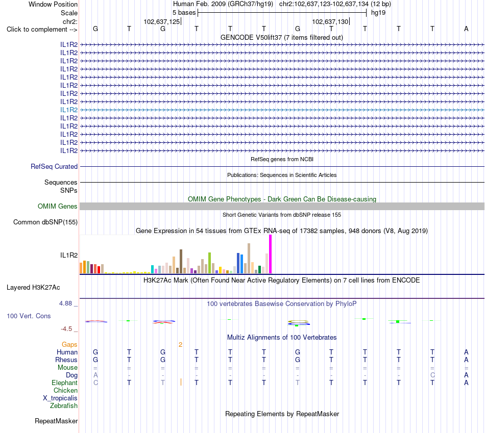The image size is (485, 433).
Task: Click the orange "Gaps" label
Action: (69, 345)
